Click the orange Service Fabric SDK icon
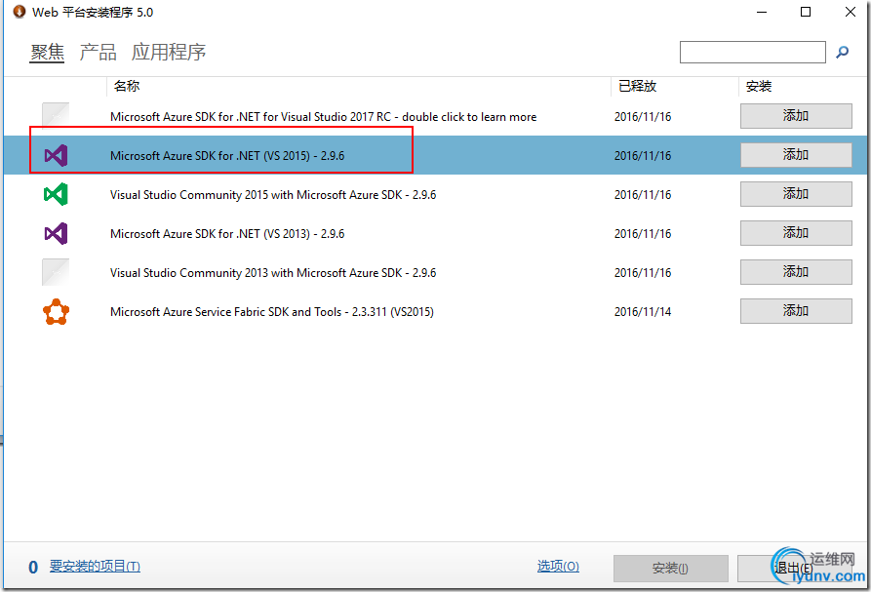 tap(57, 311)
